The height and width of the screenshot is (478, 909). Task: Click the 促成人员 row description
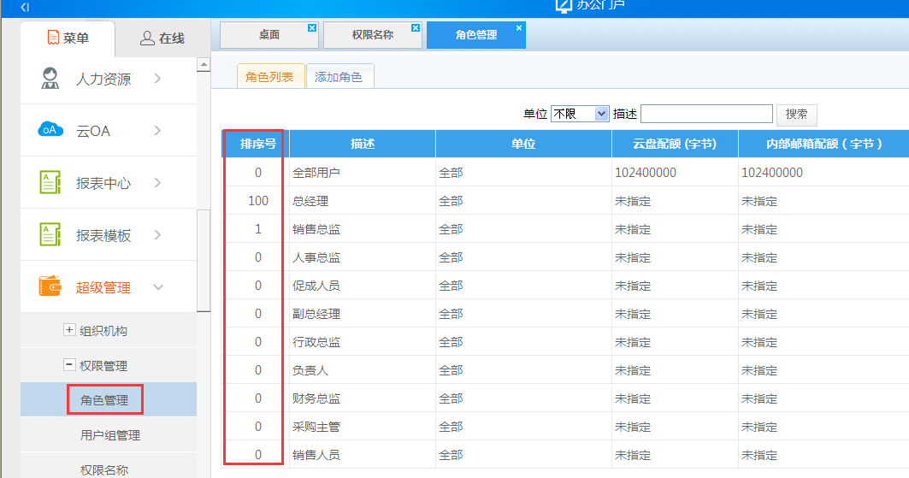(x=316, y=286)
